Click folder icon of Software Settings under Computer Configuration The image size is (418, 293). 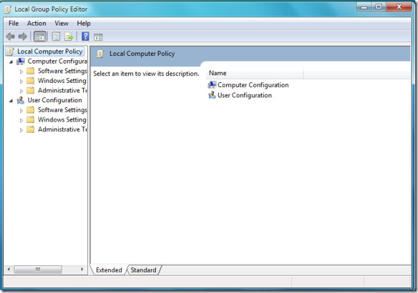[30, 71]
